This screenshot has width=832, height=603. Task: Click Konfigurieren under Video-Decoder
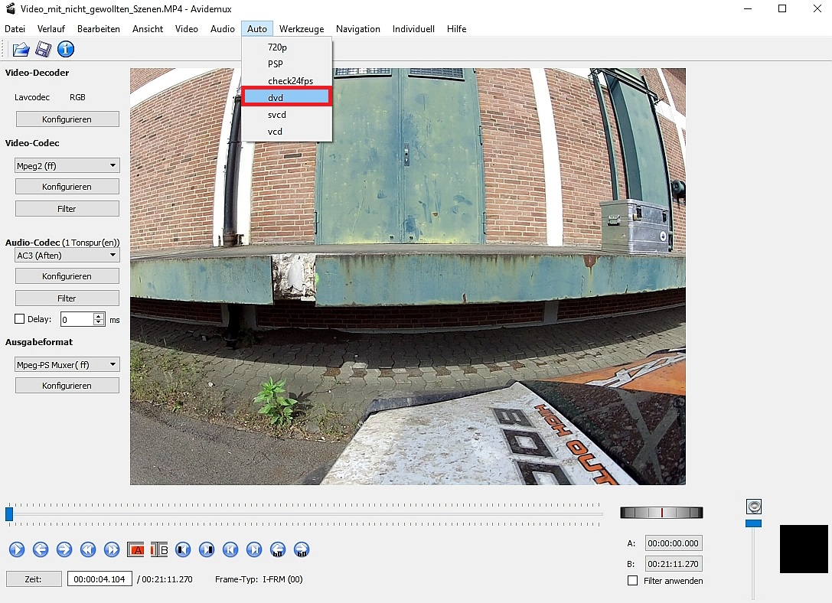click(x=67, y=119)
